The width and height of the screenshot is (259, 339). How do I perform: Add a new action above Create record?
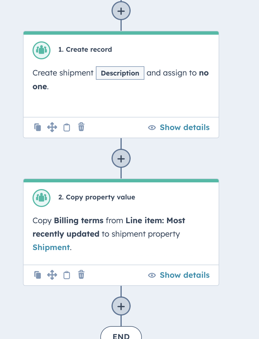tap(121, 11)
